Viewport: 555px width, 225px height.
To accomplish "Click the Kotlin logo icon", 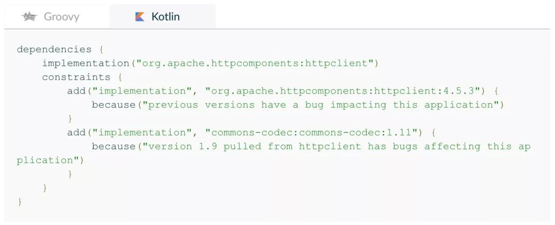I will point(139,17).
